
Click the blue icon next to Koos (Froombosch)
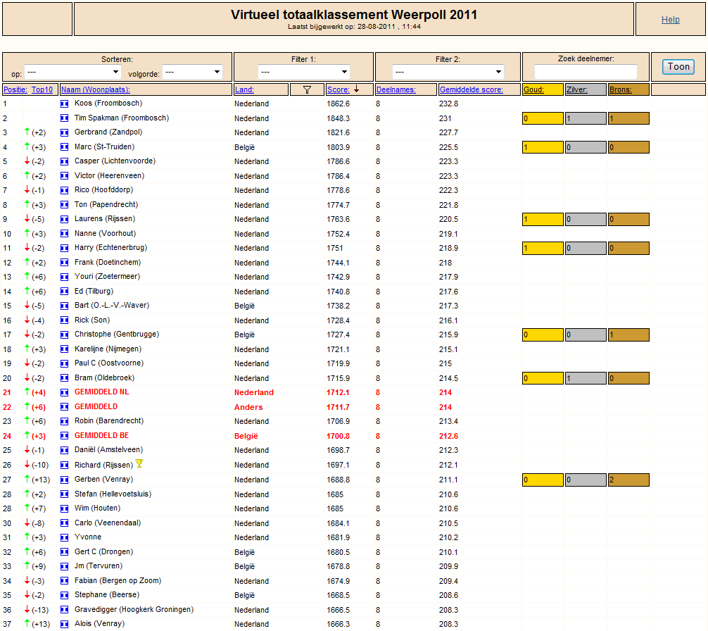[x=65, y=104]
